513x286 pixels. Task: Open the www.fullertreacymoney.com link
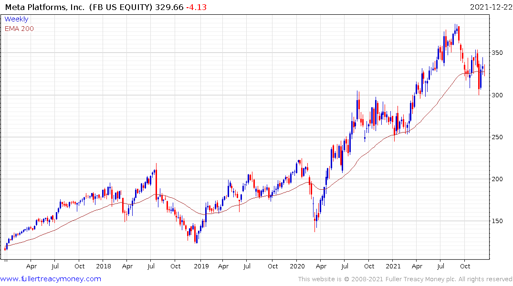click(x=51, y=279)
